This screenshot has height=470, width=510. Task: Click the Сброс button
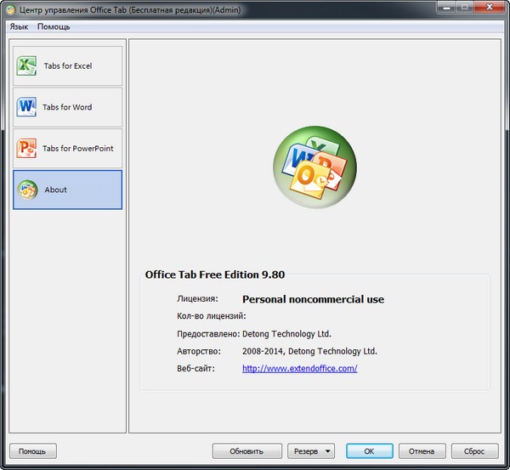[474, 451]
